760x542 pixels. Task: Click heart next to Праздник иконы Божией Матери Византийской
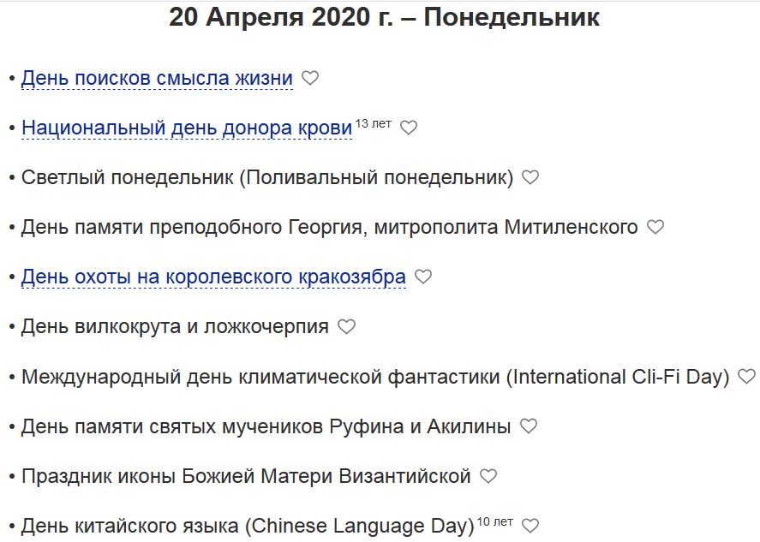coord(488,475)
